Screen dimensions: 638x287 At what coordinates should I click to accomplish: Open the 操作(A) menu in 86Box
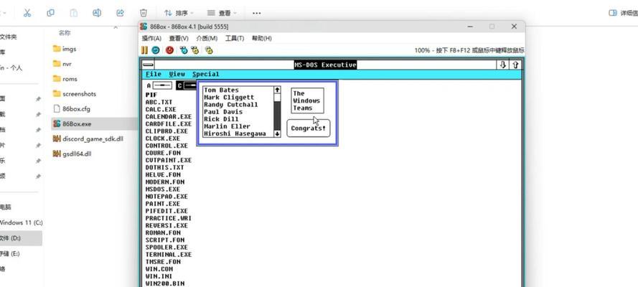(151, 38)
